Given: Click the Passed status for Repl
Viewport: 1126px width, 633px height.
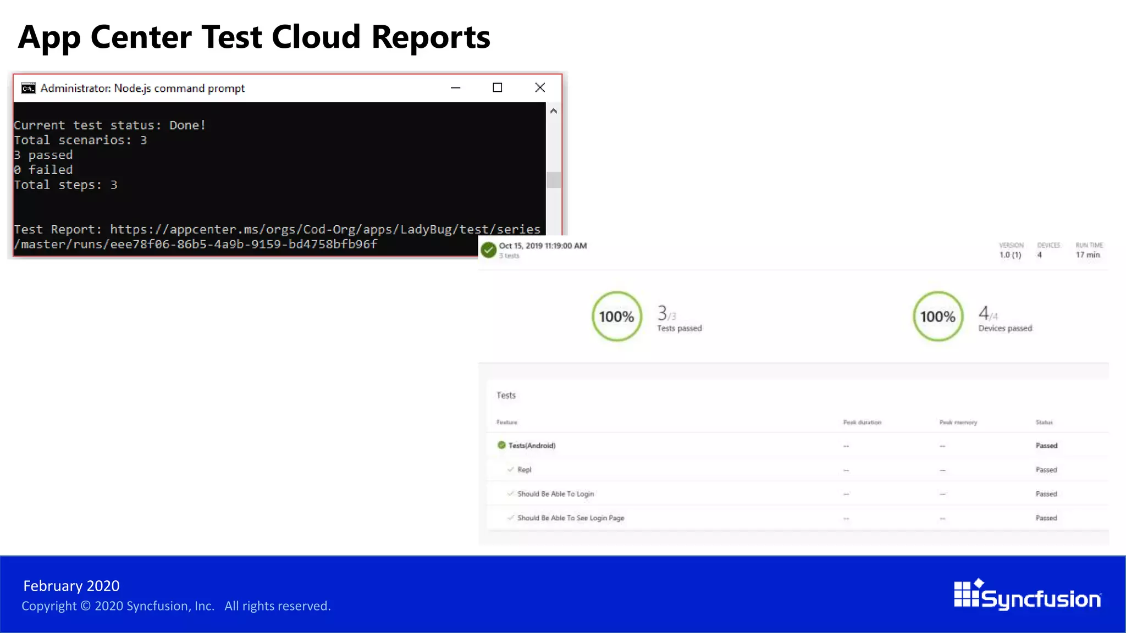Looking at the screenshot, I should (1047, 470).
